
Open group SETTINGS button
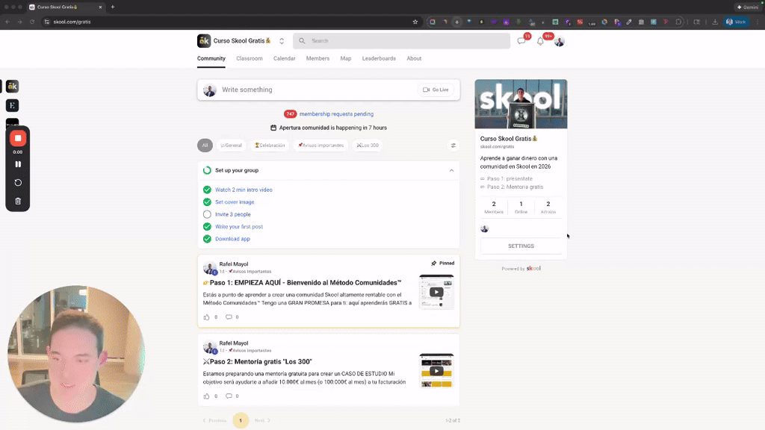[x=521, y=246]
